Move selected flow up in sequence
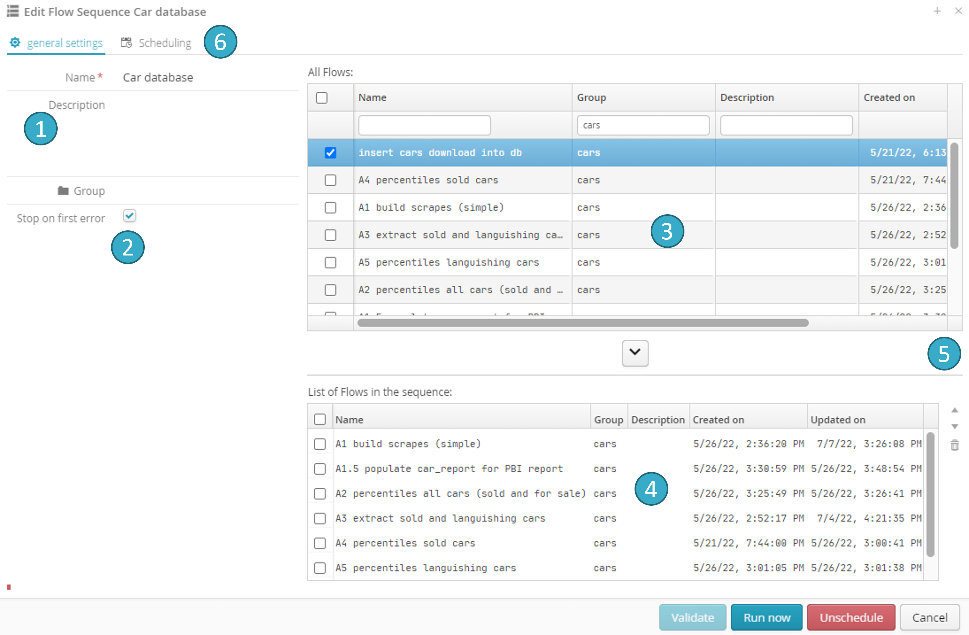 [x=954, y=410]
